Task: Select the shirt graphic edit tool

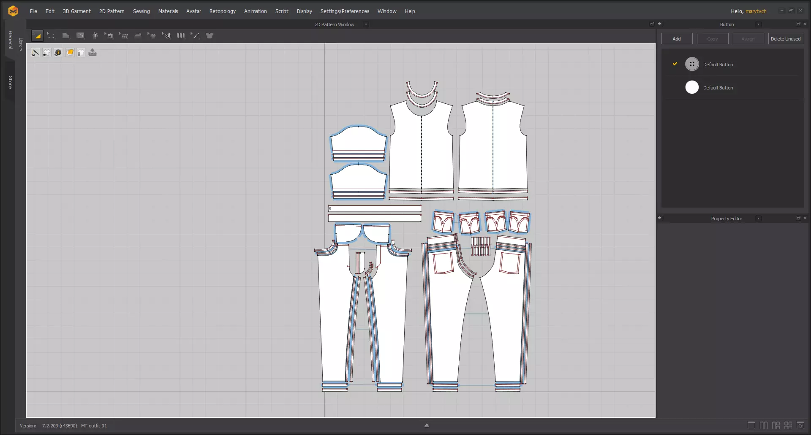Action: tap(152, 36)
